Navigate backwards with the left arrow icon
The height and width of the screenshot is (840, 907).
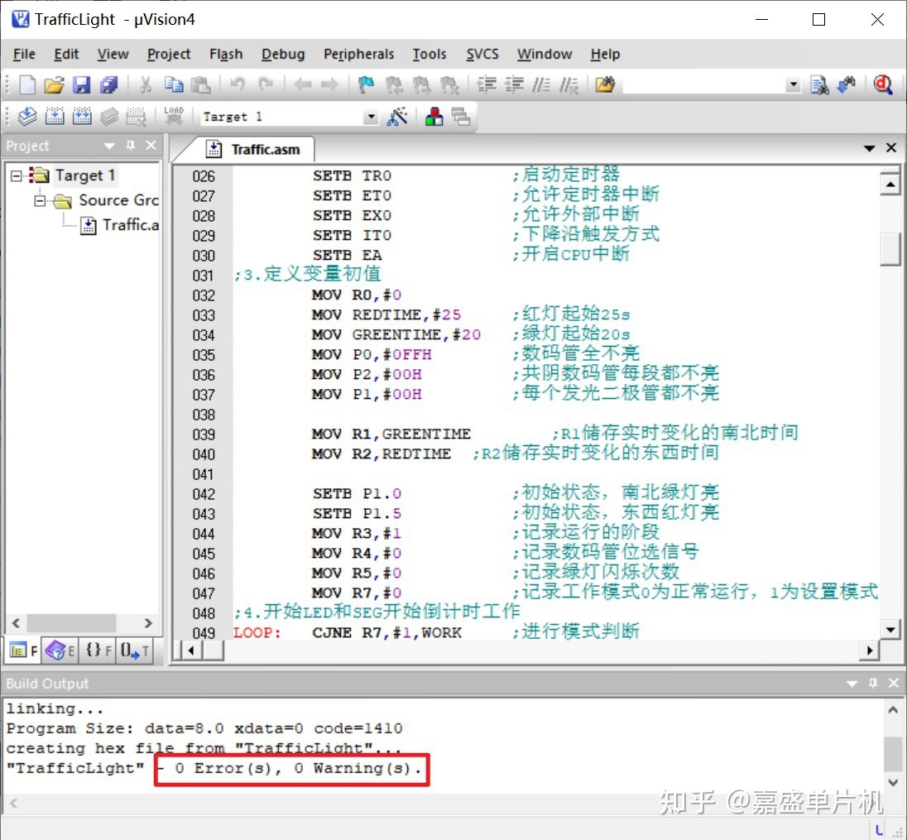[303, 85]
